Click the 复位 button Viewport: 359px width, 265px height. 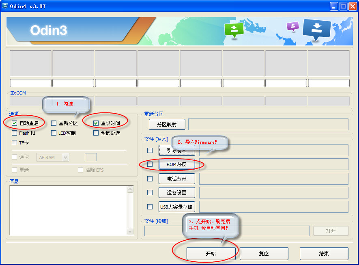tap(264, 254)
